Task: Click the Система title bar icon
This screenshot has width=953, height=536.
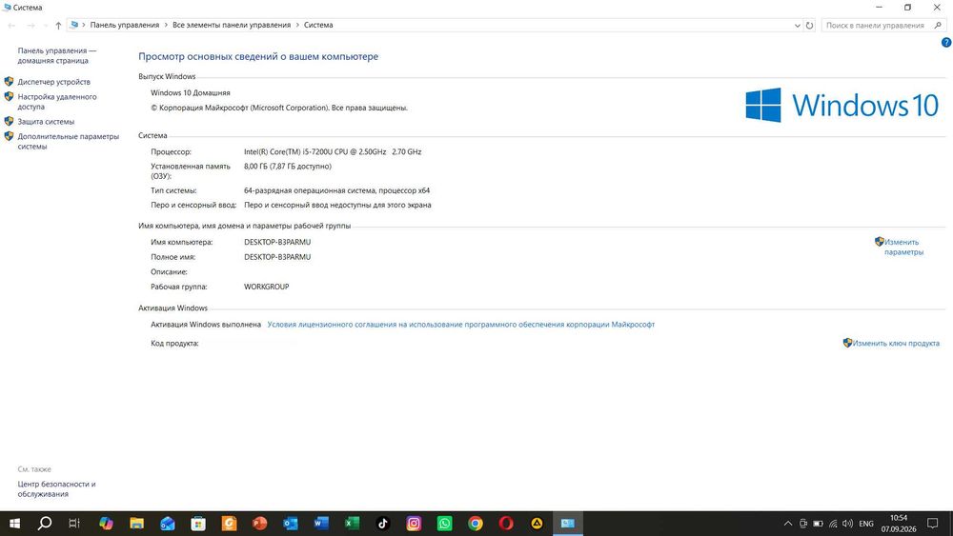Action: [7, 8]
